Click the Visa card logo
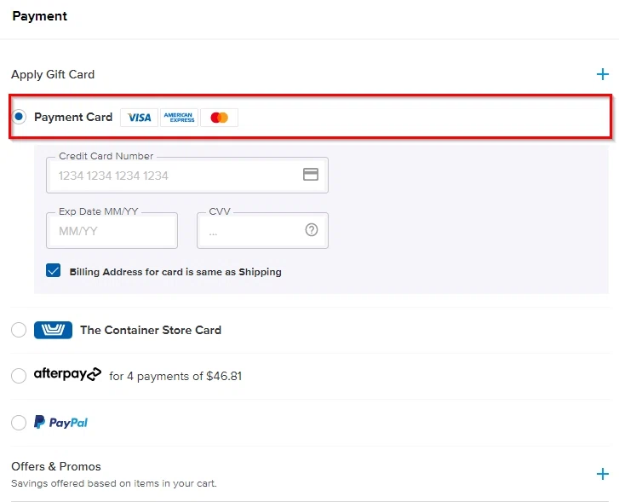Screen dimensions: 619x502 [x=139, y=118]
